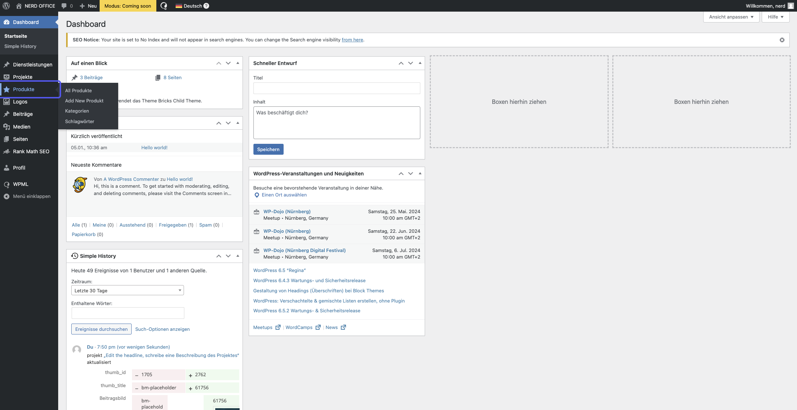The width and height of the screenshot is (797, 410).
Task: Open Simple History under Dashboard menu
Action: (20, 46)
